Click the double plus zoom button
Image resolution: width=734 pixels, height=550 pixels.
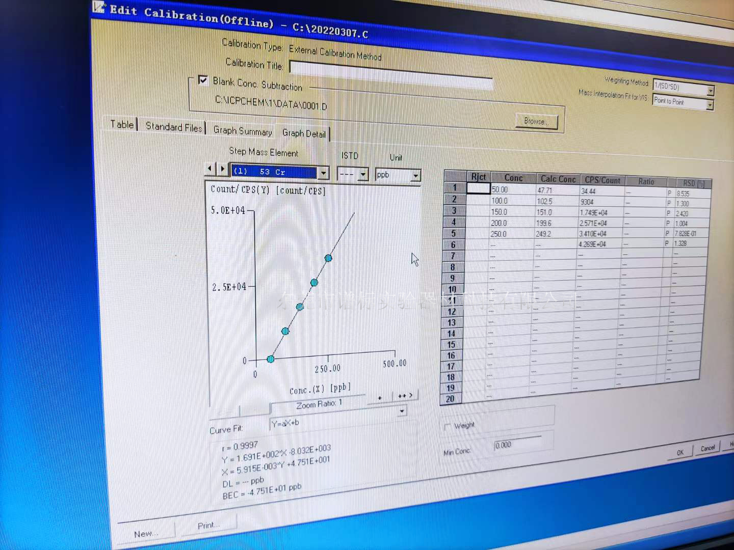click(x=405, y=396)
